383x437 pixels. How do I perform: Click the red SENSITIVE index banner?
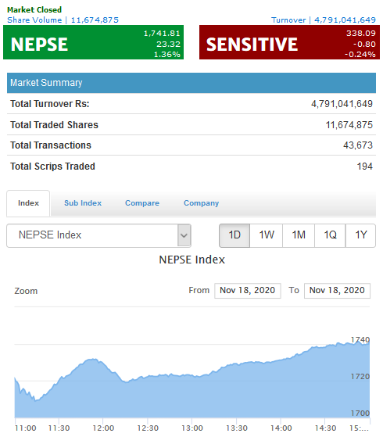289,42
